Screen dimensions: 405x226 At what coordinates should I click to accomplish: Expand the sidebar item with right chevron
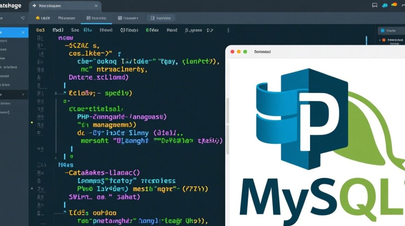click(x=23, y=94)
